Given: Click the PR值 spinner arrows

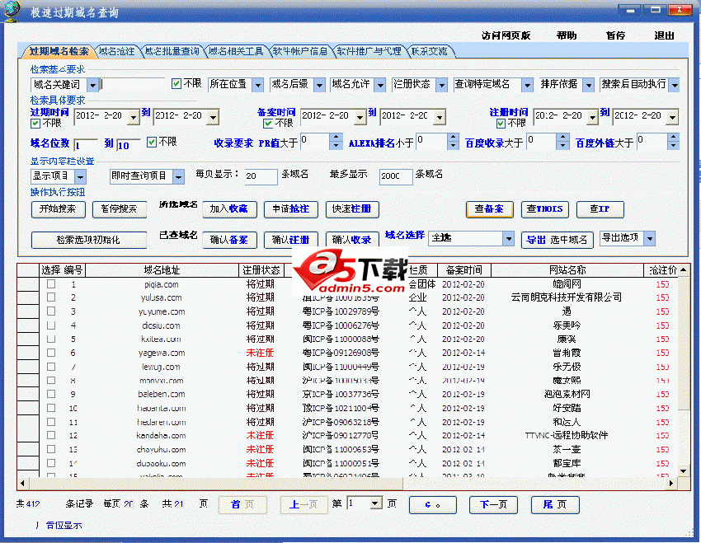Looking at the screenshot, I should point(336,143).
